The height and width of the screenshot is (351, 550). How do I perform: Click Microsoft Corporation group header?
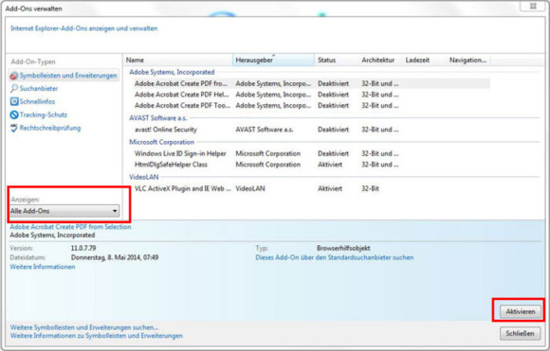point(162,142)
